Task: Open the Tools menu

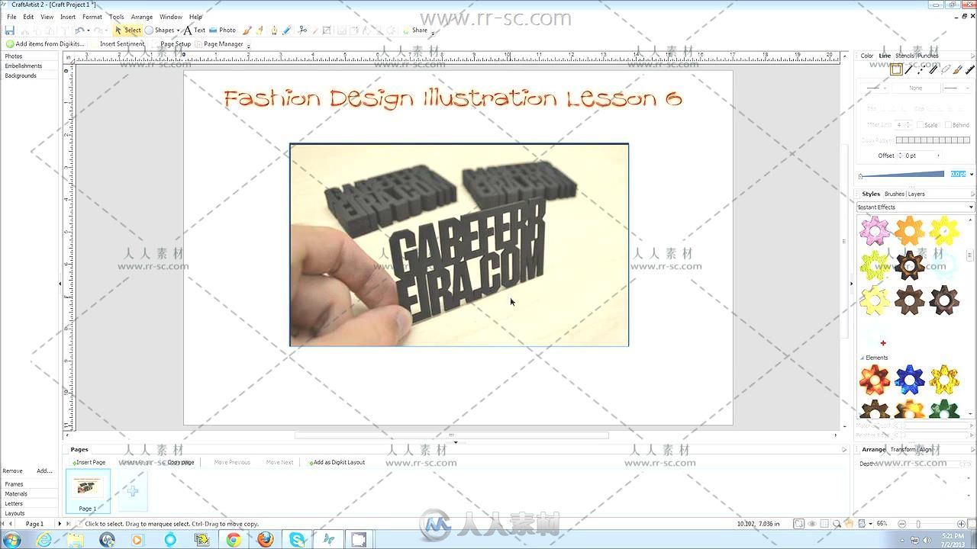Action: [x=116, y=17]
